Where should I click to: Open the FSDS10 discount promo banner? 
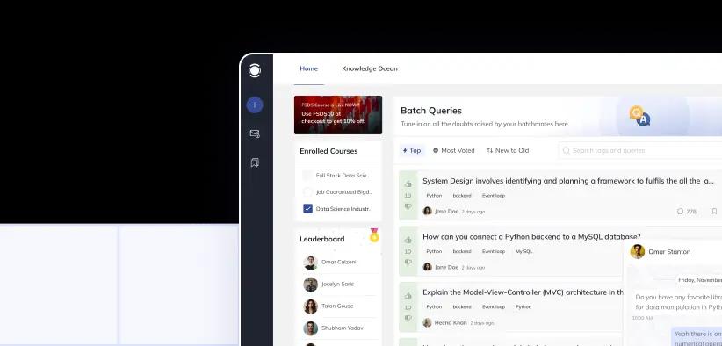coord(338,115)
